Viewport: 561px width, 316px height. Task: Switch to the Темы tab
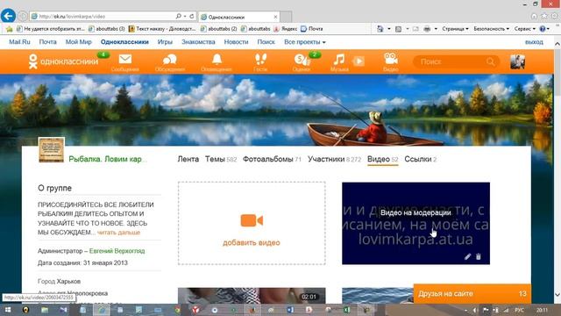click(221, 159)
